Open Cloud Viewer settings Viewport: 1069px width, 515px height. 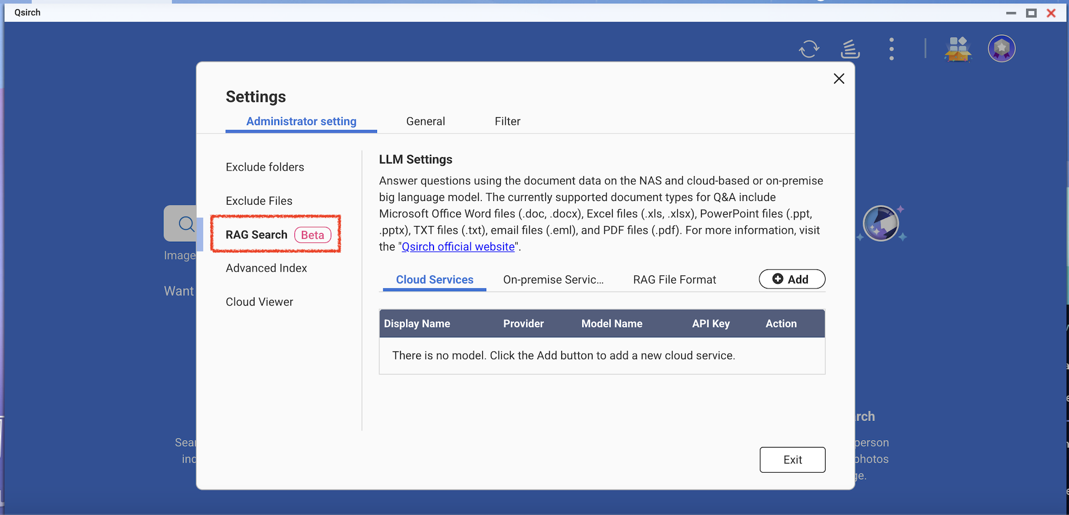click(x=259, y=302)
